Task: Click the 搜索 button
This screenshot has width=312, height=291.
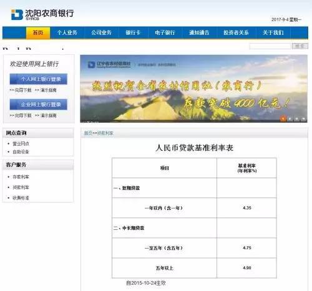Action: [300, 46]
